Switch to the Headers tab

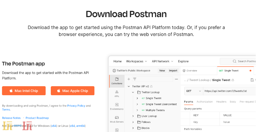[x=221, y=102]
